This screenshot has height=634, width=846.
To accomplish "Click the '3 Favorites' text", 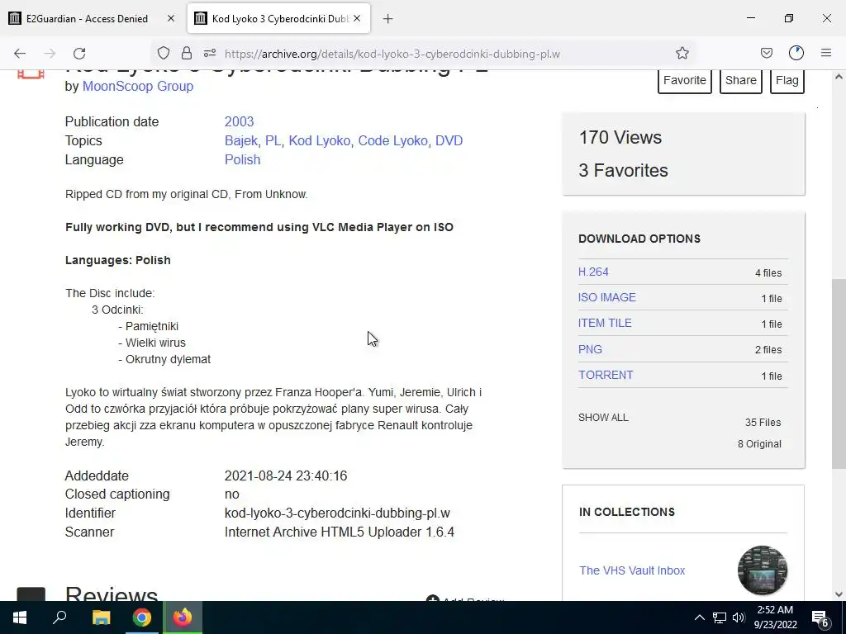I will (623, 170).
